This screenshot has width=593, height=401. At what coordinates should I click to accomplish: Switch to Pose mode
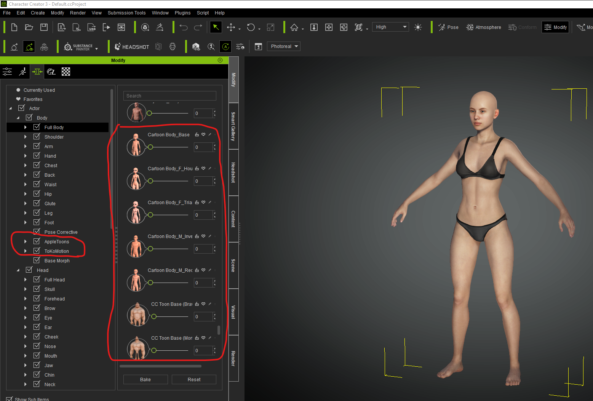[x=448, y=27]
